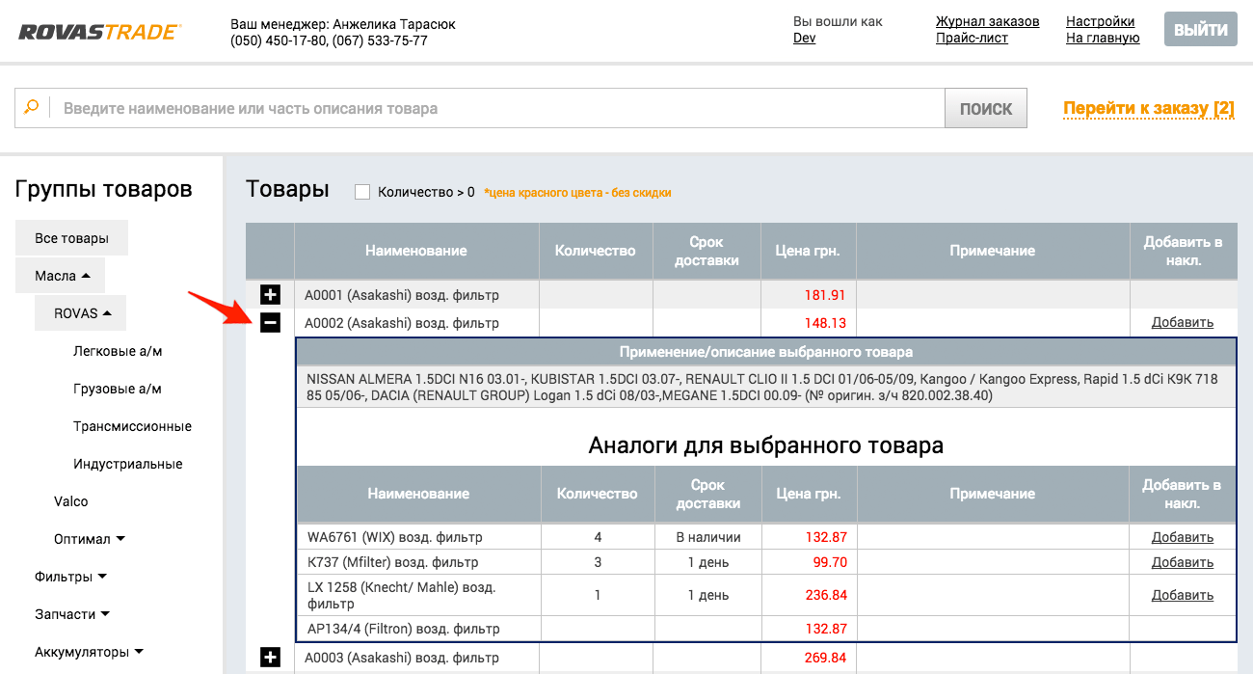The width and height of the screenshot is (1253, 674).
Task: Open Прайс-лист link
Action: [972, 39]
